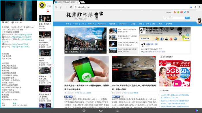This screenshot has height=113, width=202.
Task: Open the iTunes goo.gl download link
Action: tap(23, 34)
